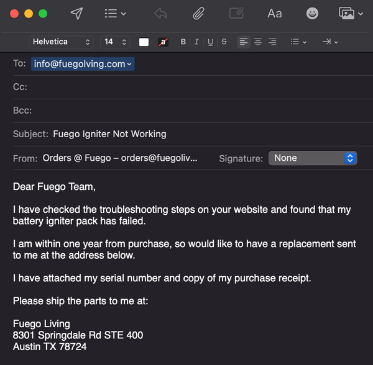Viewport: 373px width, 365px height.
Task: Attach a file with paperclip icon
Action: coord(199,14)
